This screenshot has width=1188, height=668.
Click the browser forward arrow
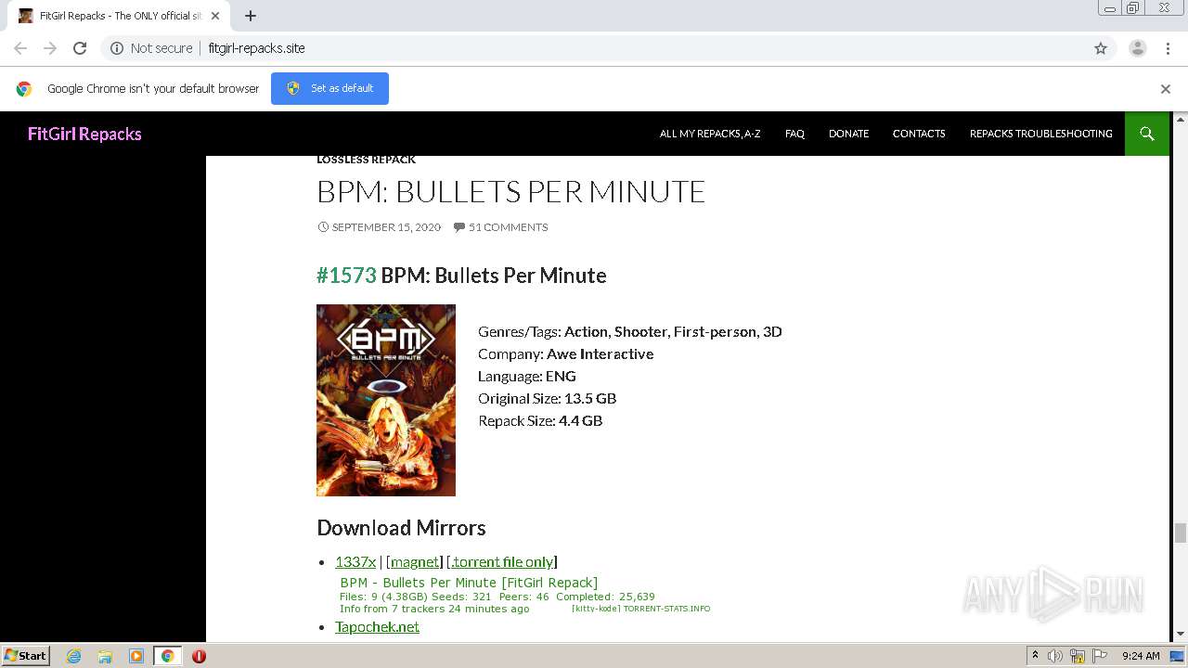pyautogui.click(x=50, y=48)
